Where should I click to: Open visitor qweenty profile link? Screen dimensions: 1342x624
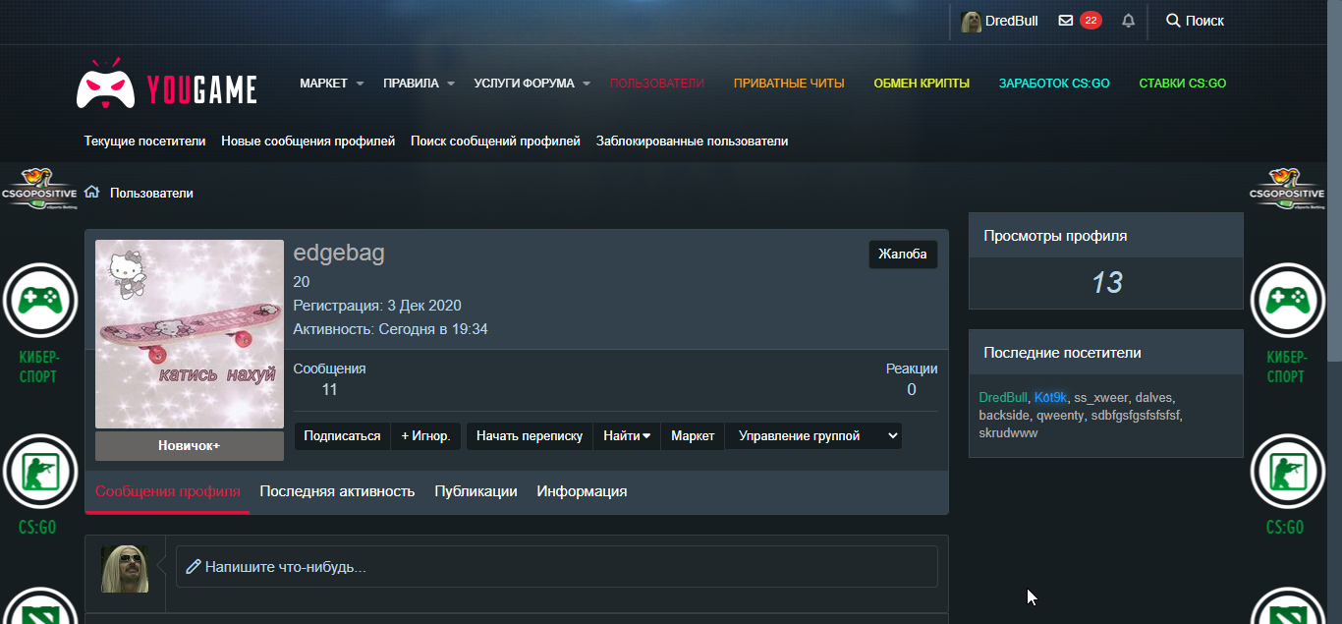coord(1060,416)
